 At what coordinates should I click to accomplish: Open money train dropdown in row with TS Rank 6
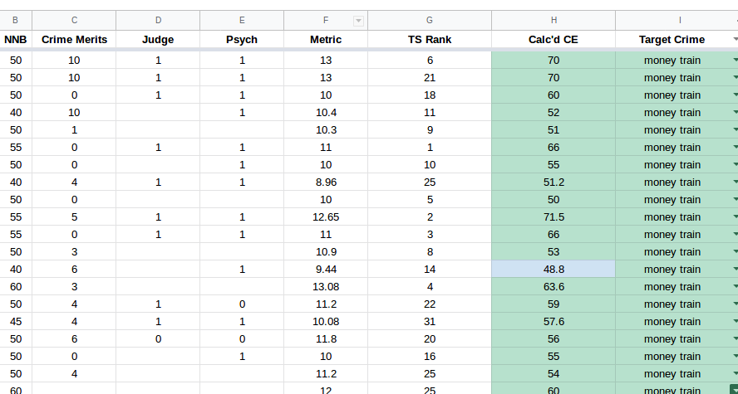click(736, 60)
